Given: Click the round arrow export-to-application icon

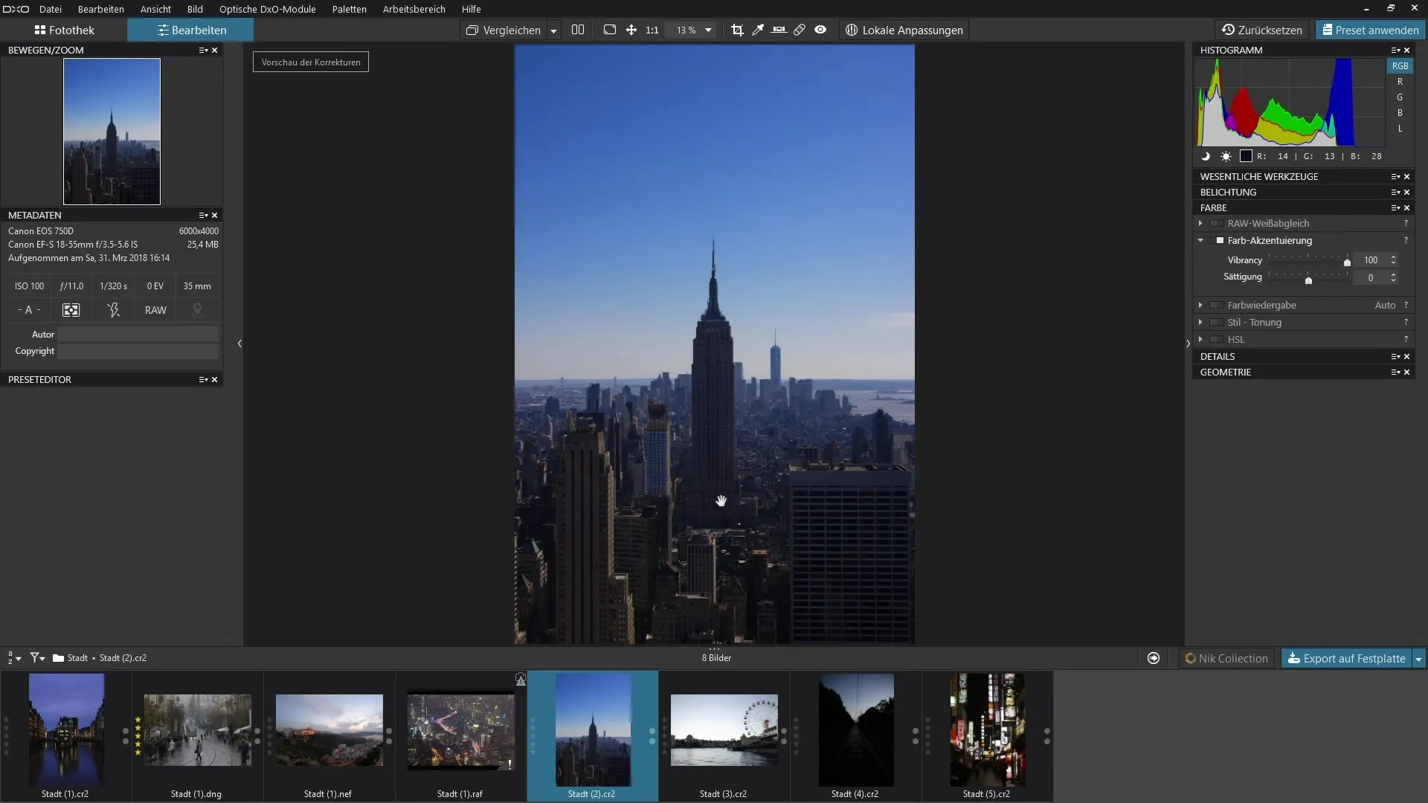Looking at the screenshot, I should [x=1154, y=658].
